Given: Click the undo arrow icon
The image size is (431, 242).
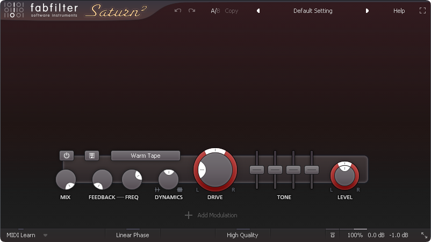Looking at the screenshot, I should [x=178, y=11].
